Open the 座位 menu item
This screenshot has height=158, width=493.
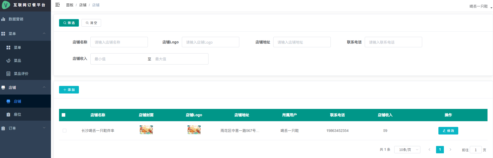25,114
